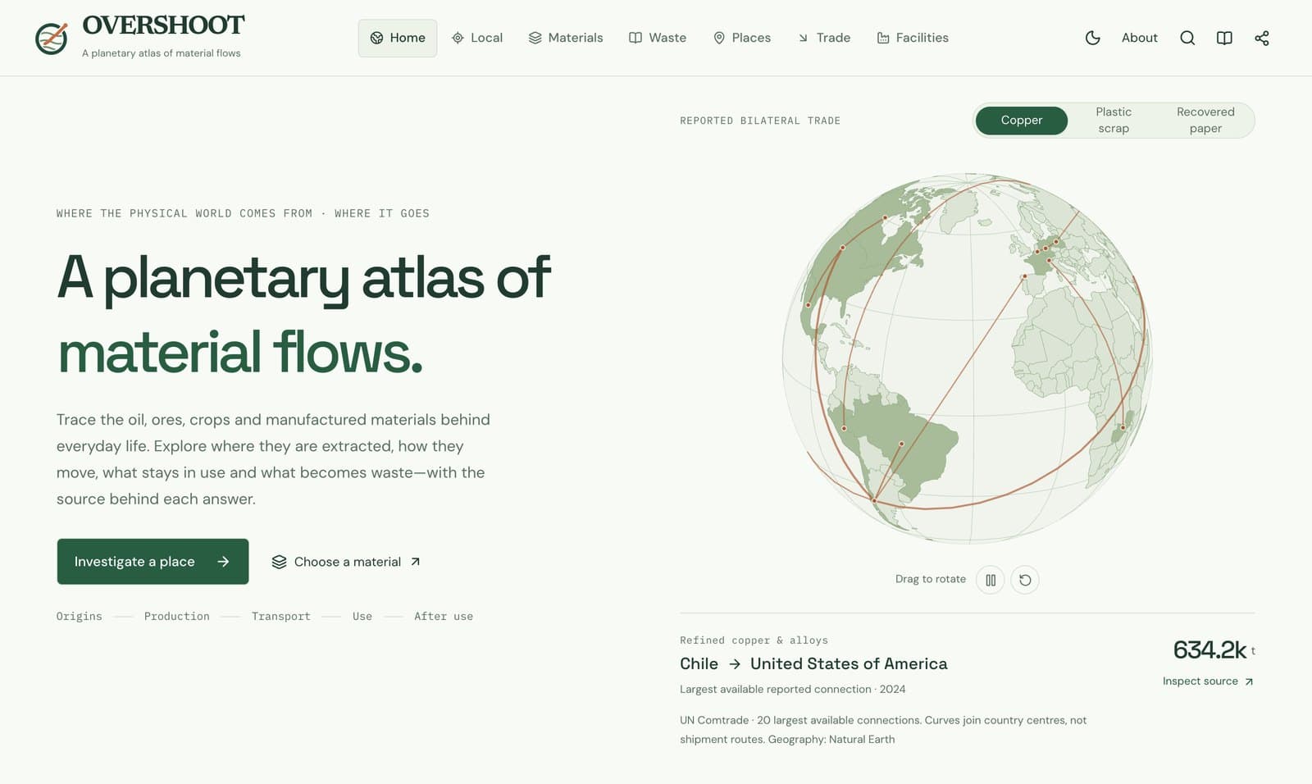Navigate to Places
The width and height of the screenshot is (1312, 784).
[742, 38]
